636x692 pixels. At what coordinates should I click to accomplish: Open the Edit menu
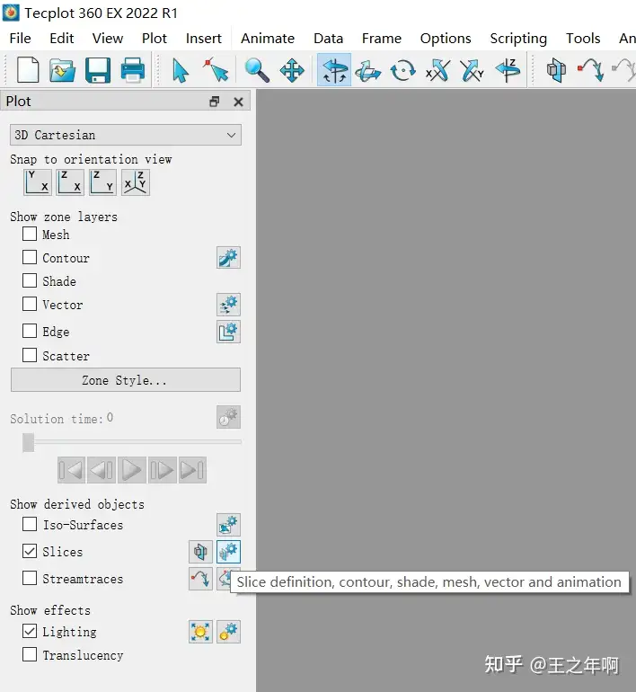pos(62,39)
